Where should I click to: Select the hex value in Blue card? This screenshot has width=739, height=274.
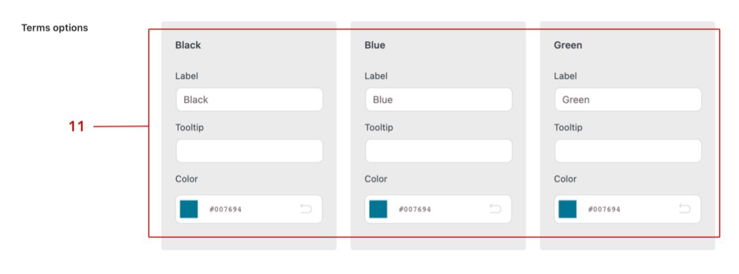(x=415, y=209)
